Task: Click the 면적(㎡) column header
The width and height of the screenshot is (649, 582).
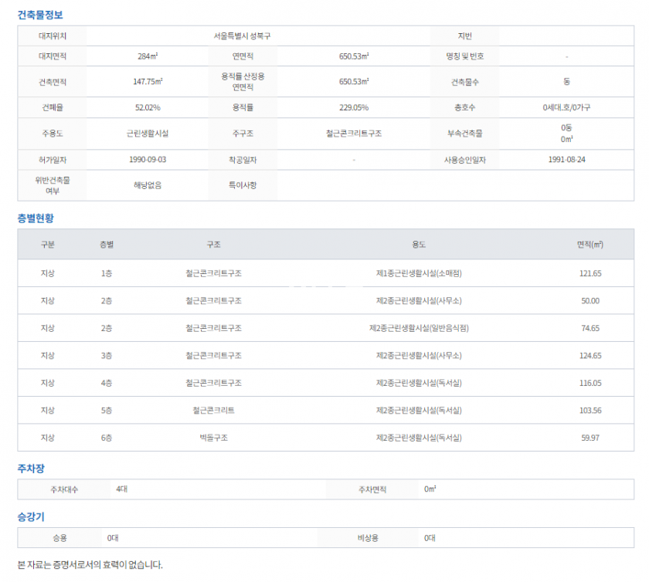Action: click(x=590, y=244)
